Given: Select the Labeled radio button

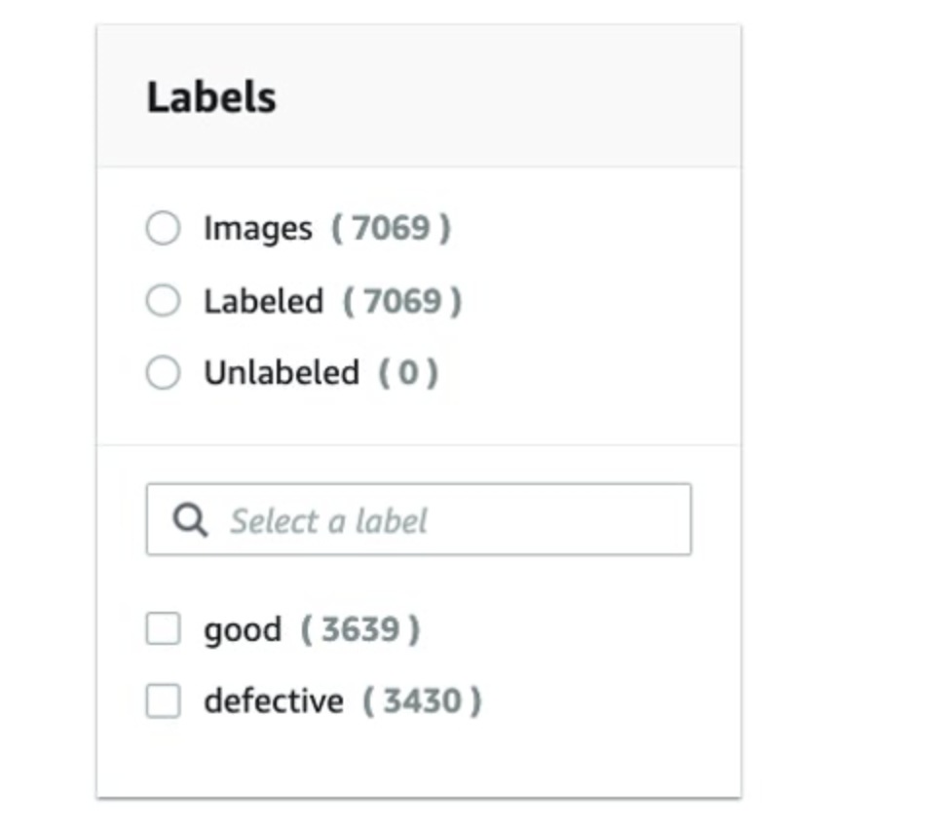Looking at the screenshot, I should (x=163, y=301).
